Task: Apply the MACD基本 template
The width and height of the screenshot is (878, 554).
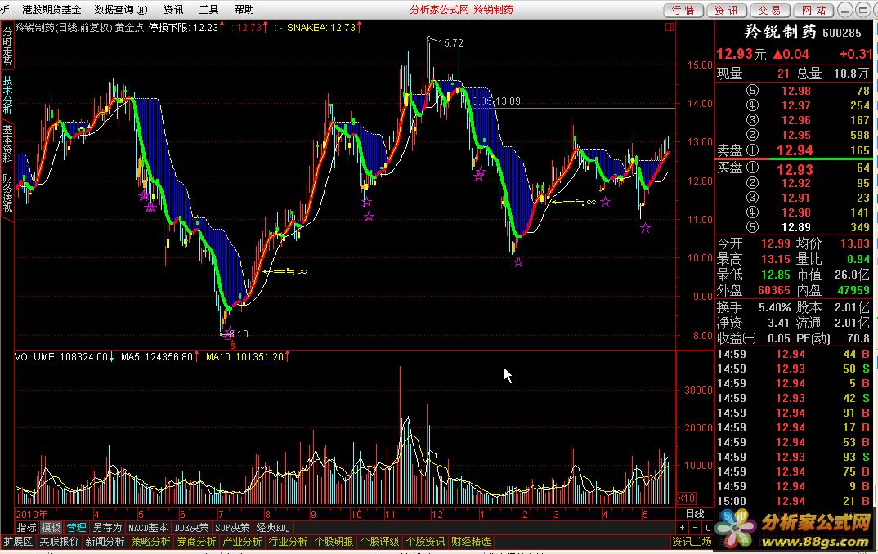Action: click(x=148, y=528)
